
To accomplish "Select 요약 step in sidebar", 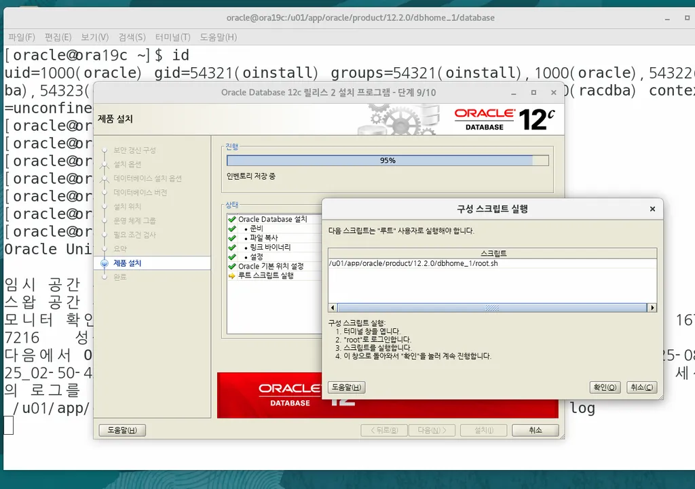I will pos(120,249).
